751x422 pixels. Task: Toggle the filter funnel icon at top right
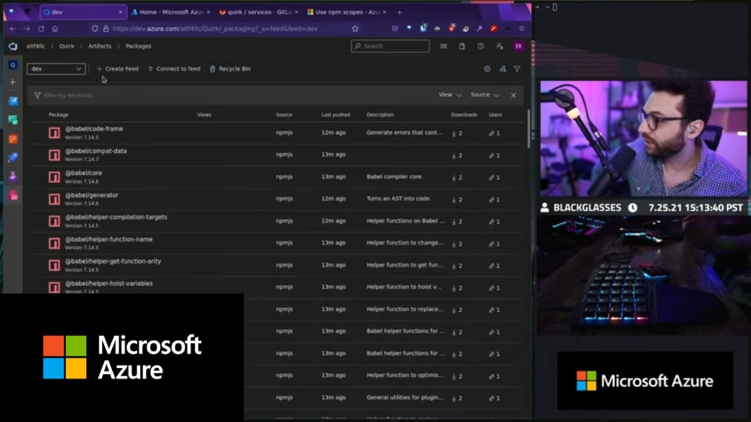coord(517,69)
